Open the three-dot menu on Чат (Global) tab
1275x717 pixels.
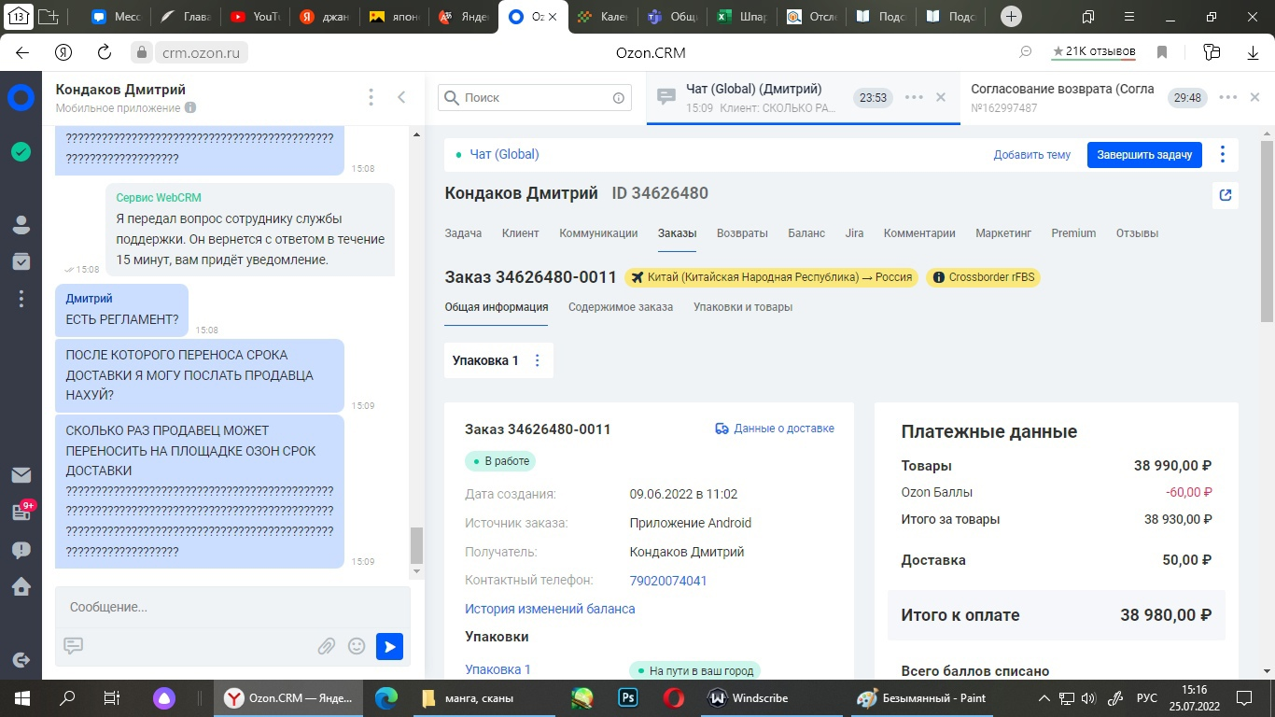pyautogui.click(x=914, y=97)
